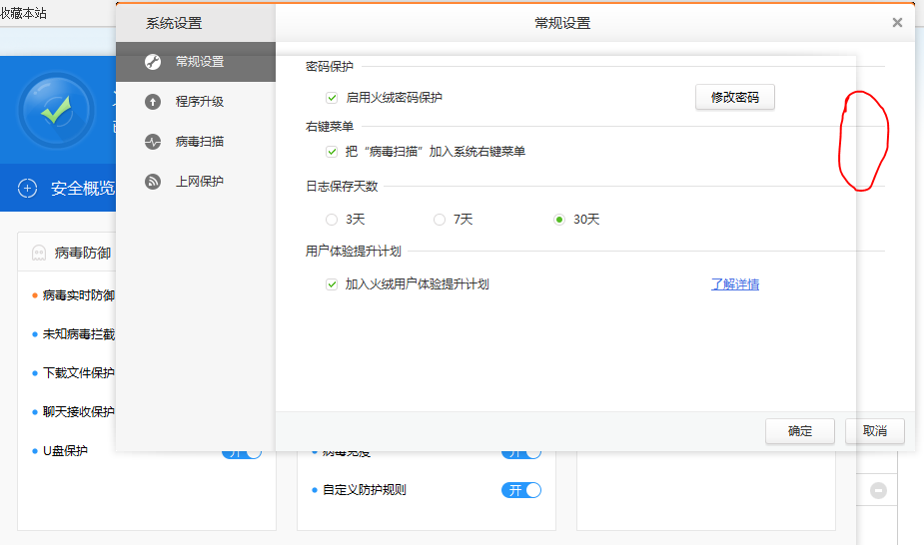The image size is (924, 545).
Task: Switch to the 上网保护 settings tab
Action: click(x=199, y=182)
